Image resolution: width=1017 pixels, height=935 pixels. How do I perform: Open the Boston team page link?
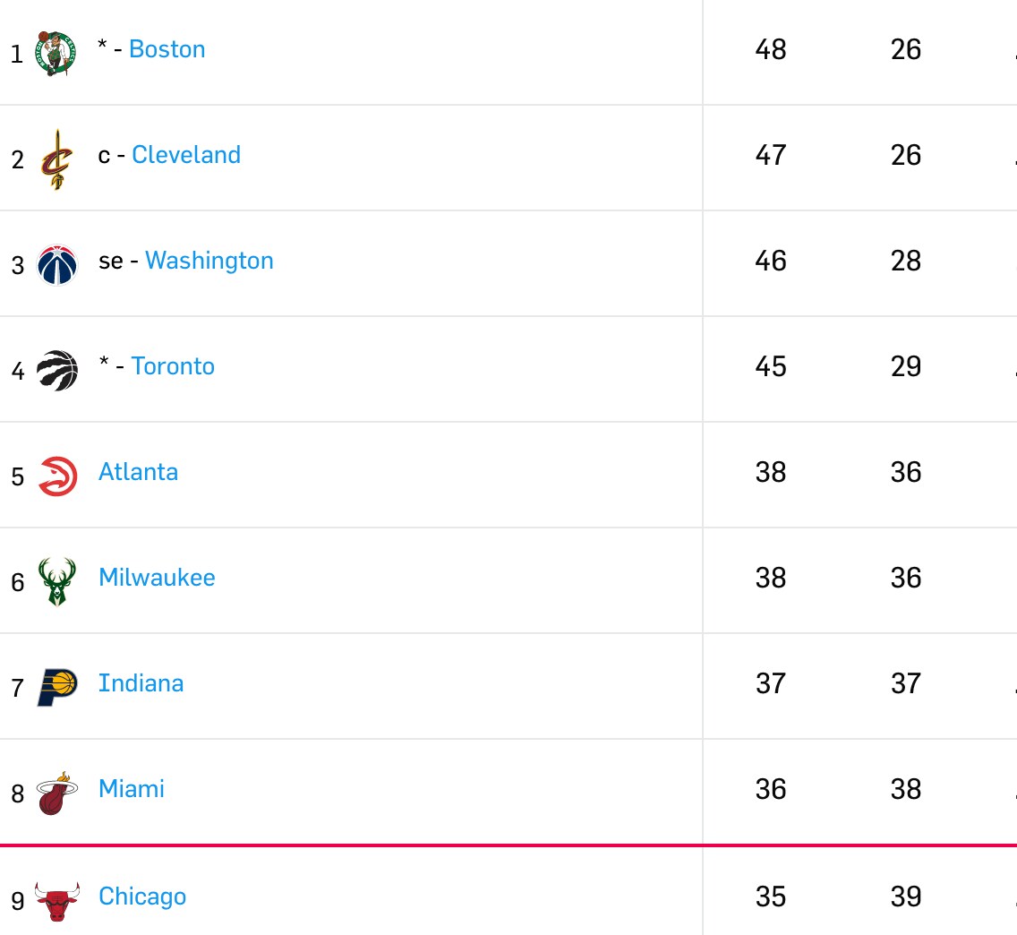click(167, 49)
